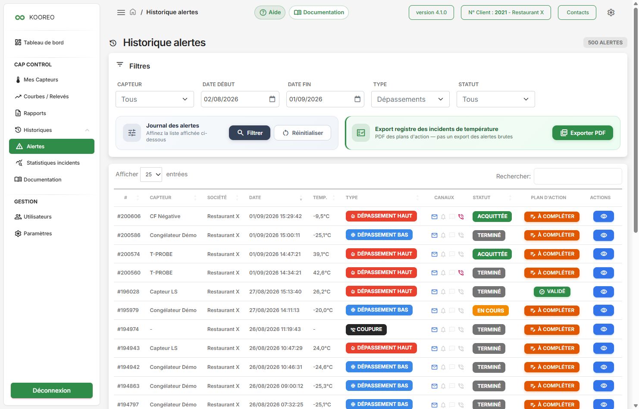Click SMS channel icon for alert #200574
The image size is (639, 409).
[x=452, y=254]
